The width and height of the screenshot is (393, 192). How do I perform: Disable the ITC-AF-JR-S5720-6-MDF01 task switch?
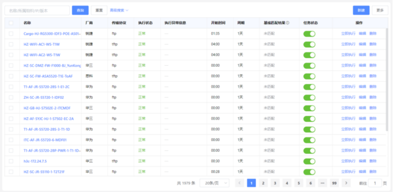(x=309, y=140)
